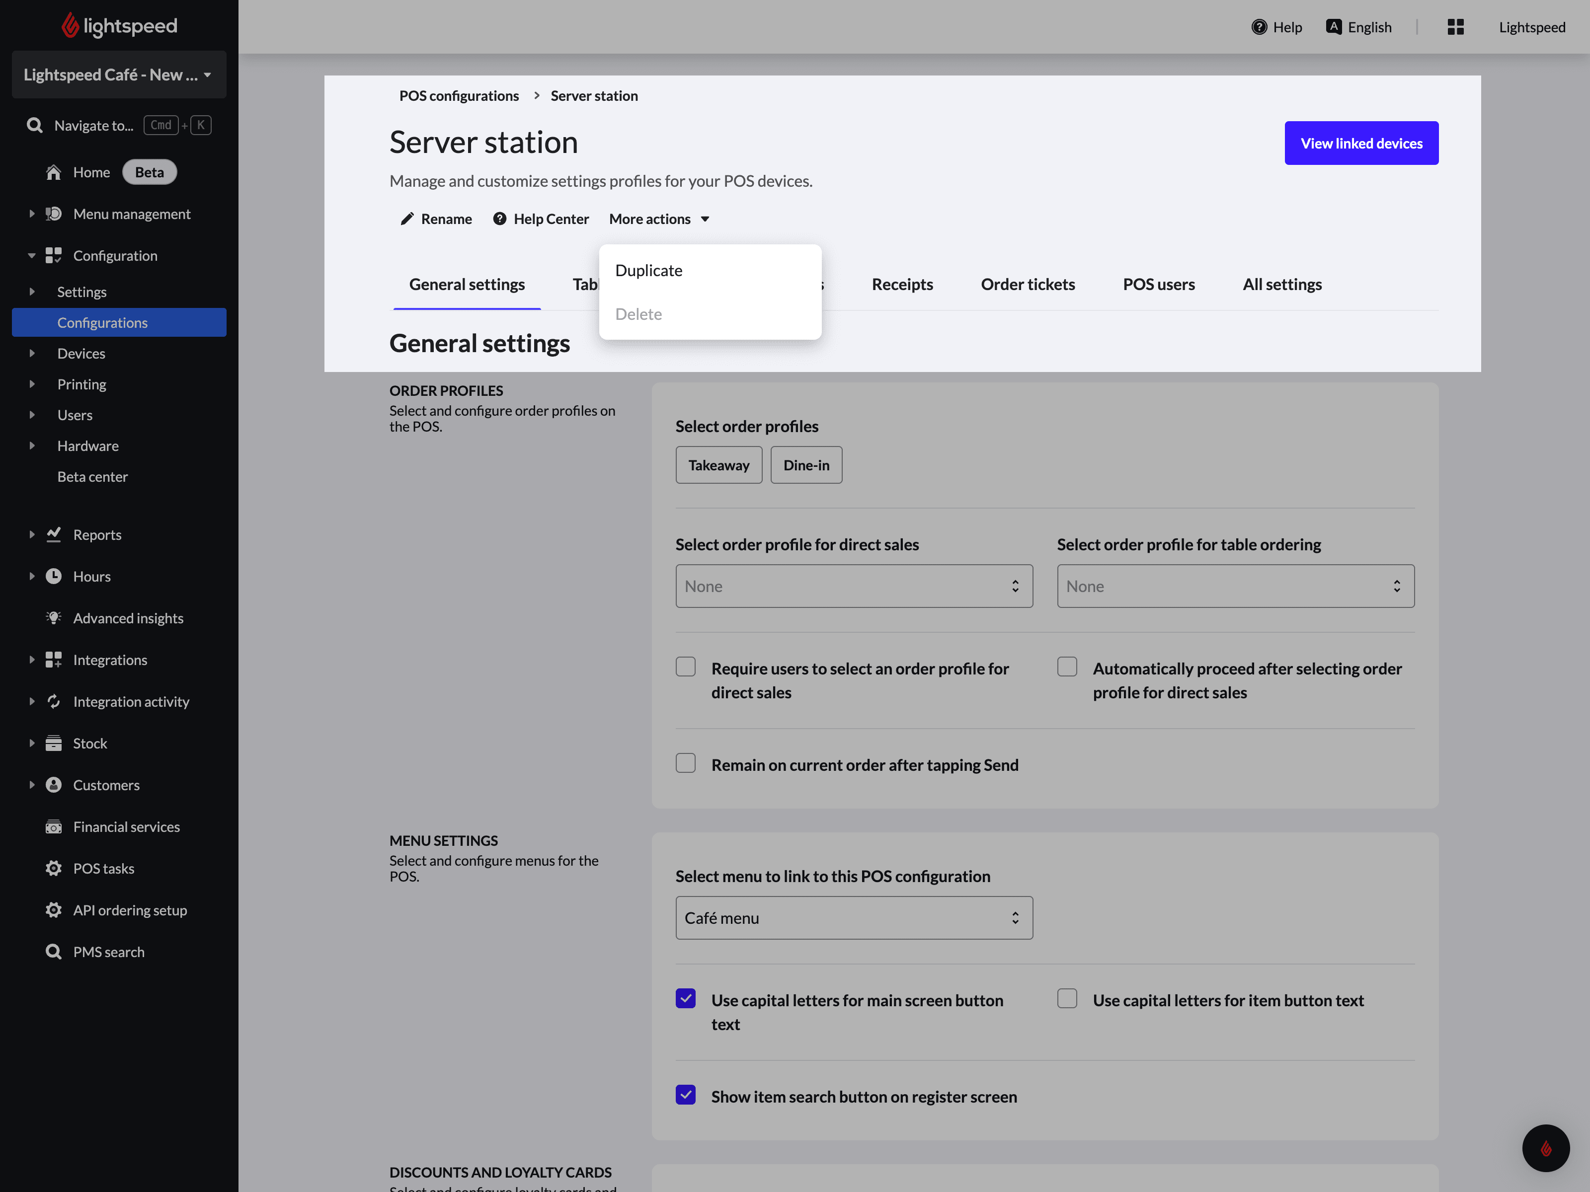This screenshot has height=1192, width=1590.
Task: Toggle the Dine-in order profile
Action: pos(806,465)
